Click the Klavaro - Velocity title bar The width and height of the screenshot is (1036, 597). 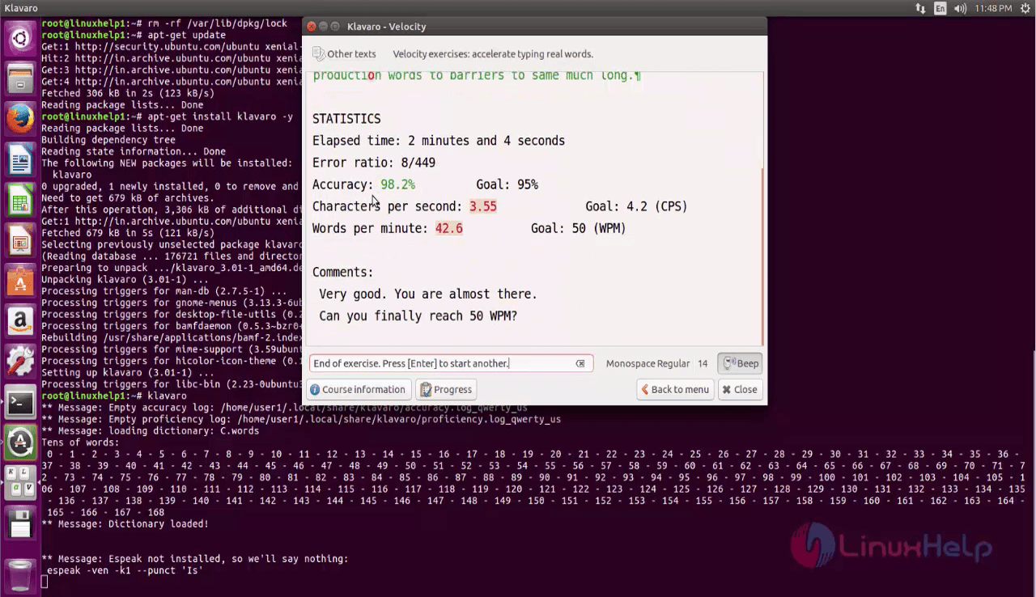534,27
